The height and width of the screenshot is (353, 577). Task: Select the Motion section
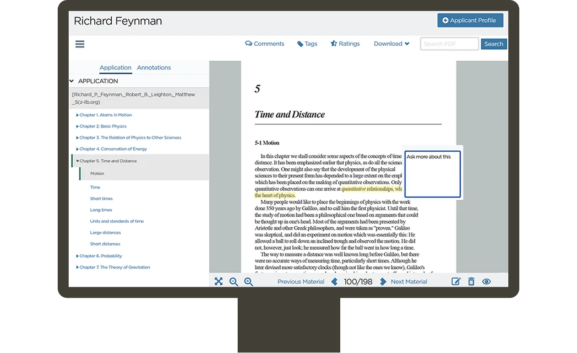(x=97, y=174)
